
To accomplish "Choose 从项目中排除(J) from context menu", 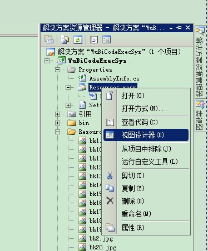I will (146, 149).
